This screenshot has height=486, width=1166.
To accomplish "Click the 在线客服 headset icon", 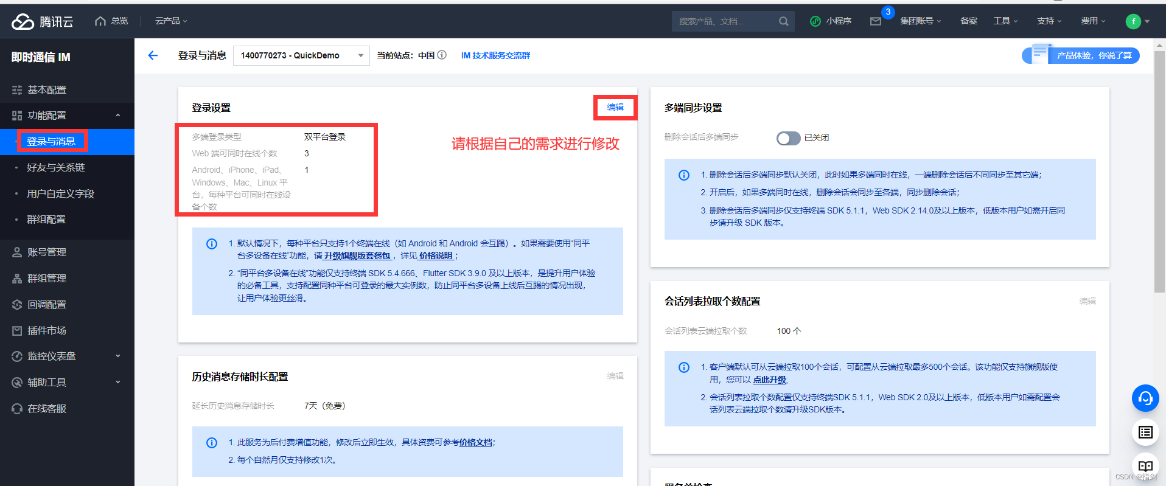I will pyautogui.click(x=17, y=409).
